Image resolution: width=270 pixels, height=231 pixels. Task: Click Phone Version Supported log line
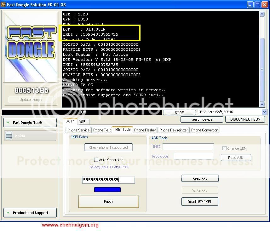(x=113, y=95)
